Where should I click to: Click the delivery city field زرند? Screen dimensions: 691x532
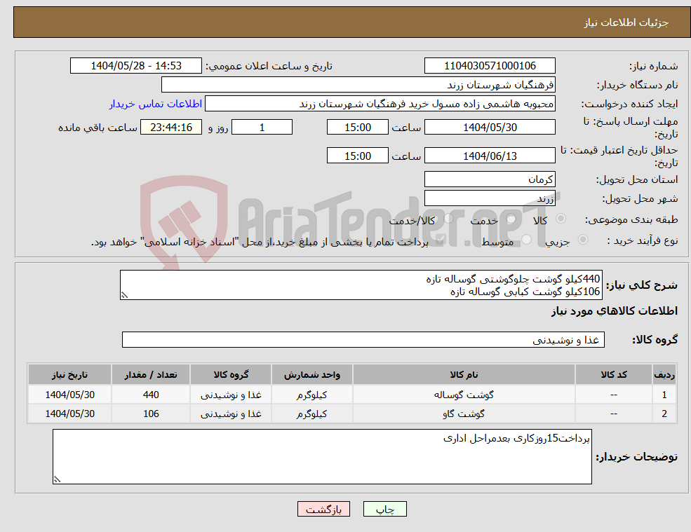point(490,198)
